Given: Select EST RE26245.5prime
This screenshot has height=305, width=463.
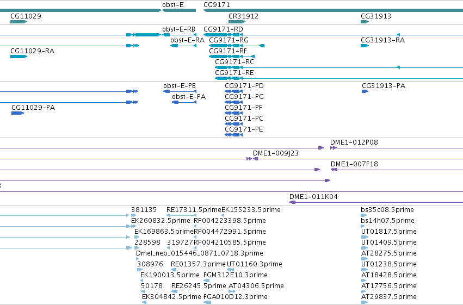Looking at the screenshot, I should point(199,286).
